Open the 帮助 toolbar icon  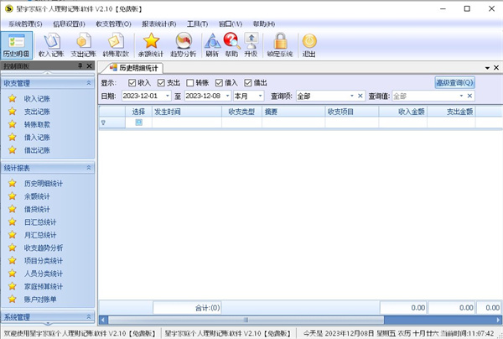231,44
